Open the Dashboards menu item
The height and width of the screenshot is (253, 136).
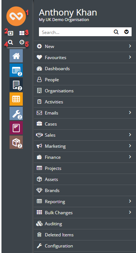coord(85,69)
